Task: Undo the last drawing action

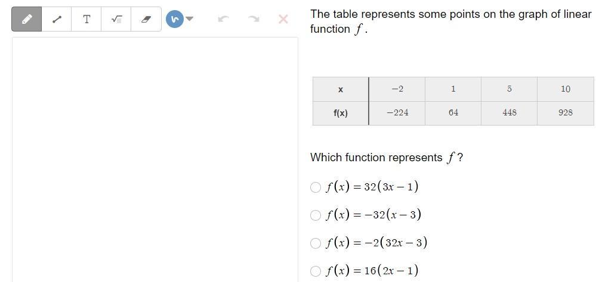Action: (x=224, y=19)
